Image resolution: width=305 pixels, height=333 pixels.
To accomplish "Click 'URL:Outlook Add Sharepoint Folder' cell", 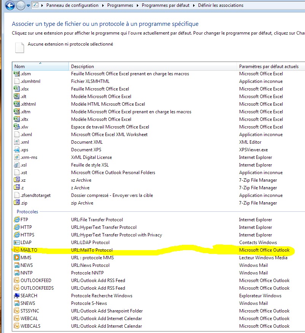I will pos(107,311).
